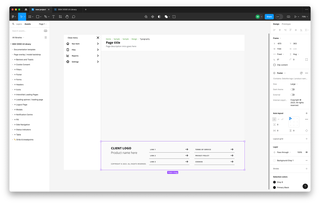Viewport: 320px width, 204px height.
Task: Select the Frame tool
Action: 30,17
